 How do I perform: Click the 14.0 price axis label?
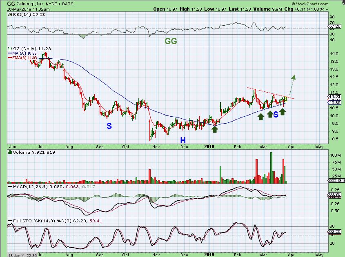(334, 54)
